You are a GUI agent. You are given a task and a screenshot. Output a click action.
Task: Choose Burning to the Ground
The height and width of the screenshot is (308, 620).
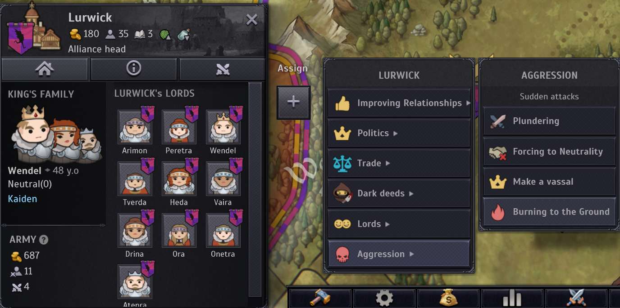coord(549,212)
